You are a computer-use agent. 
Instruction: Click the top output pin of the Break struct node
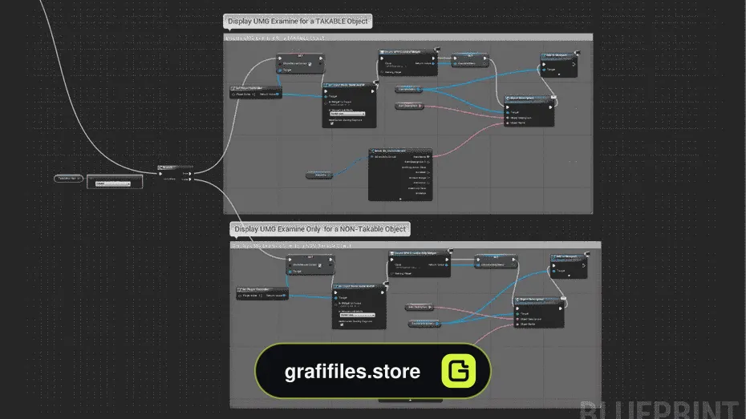pos(428,157)
